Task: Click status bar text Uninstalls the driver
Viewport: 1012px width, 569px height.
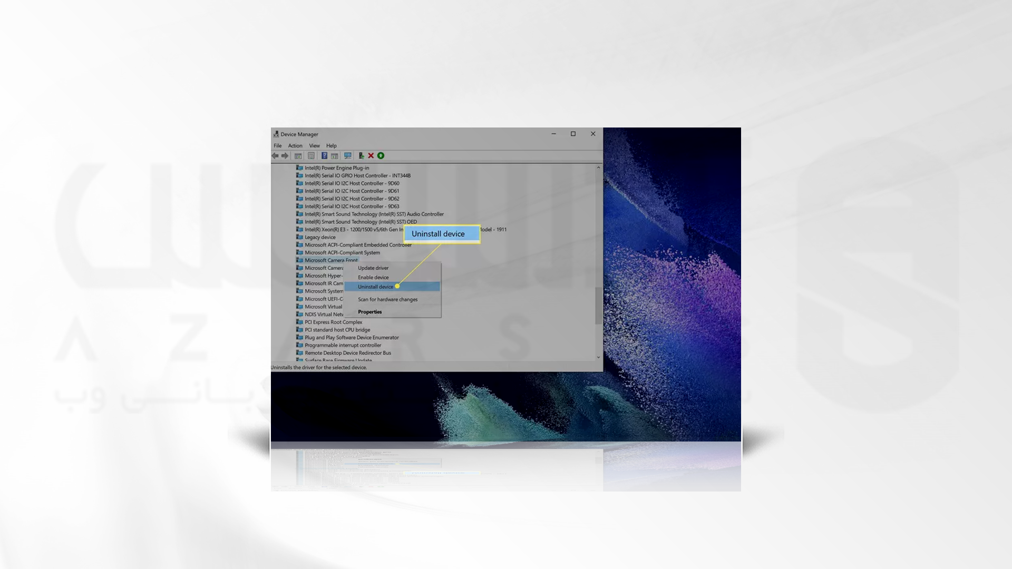Action: pyautogui.click(x=319, y=368)
